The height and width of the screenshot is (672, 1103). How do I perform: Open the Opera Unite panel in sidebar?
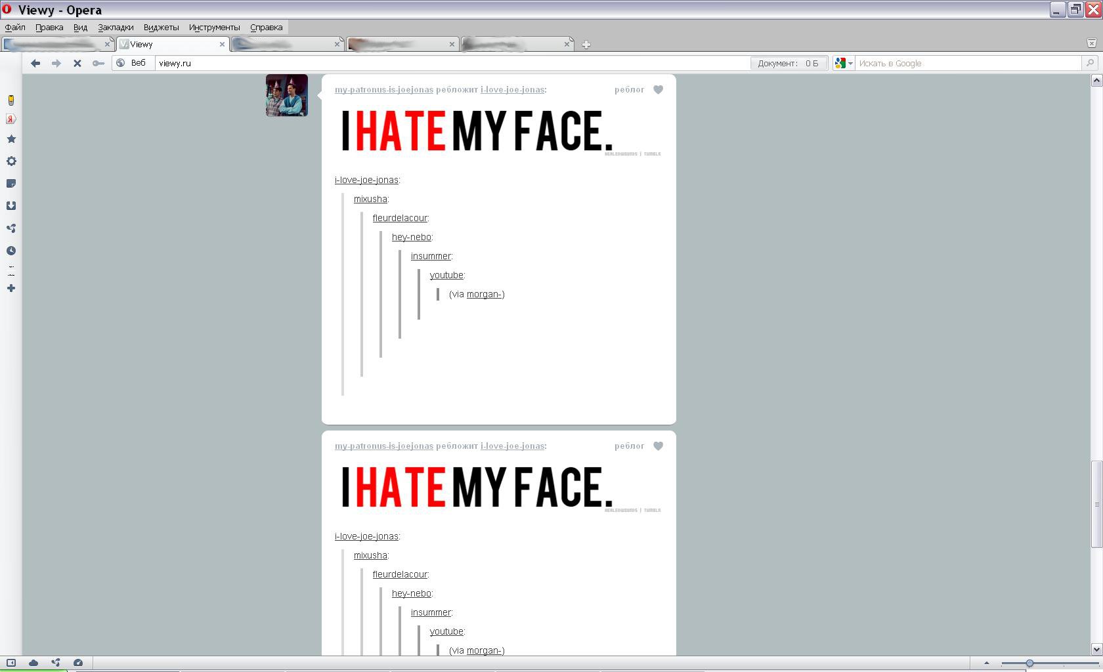[x=11, y=228]
